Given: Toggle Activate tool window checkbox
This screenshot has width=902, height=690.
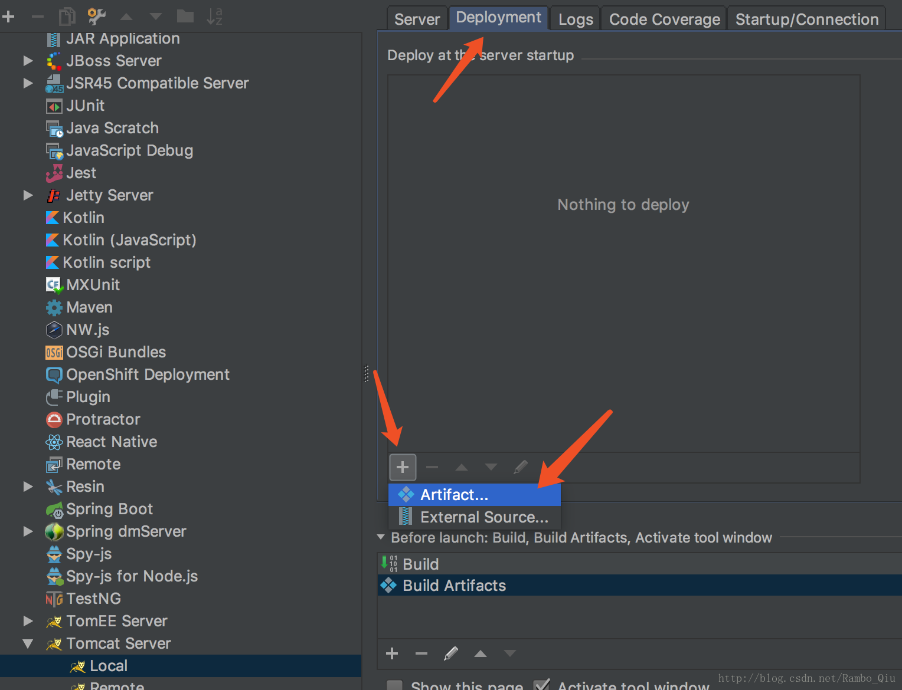Looking at the screenshot, I should [541, 685].
